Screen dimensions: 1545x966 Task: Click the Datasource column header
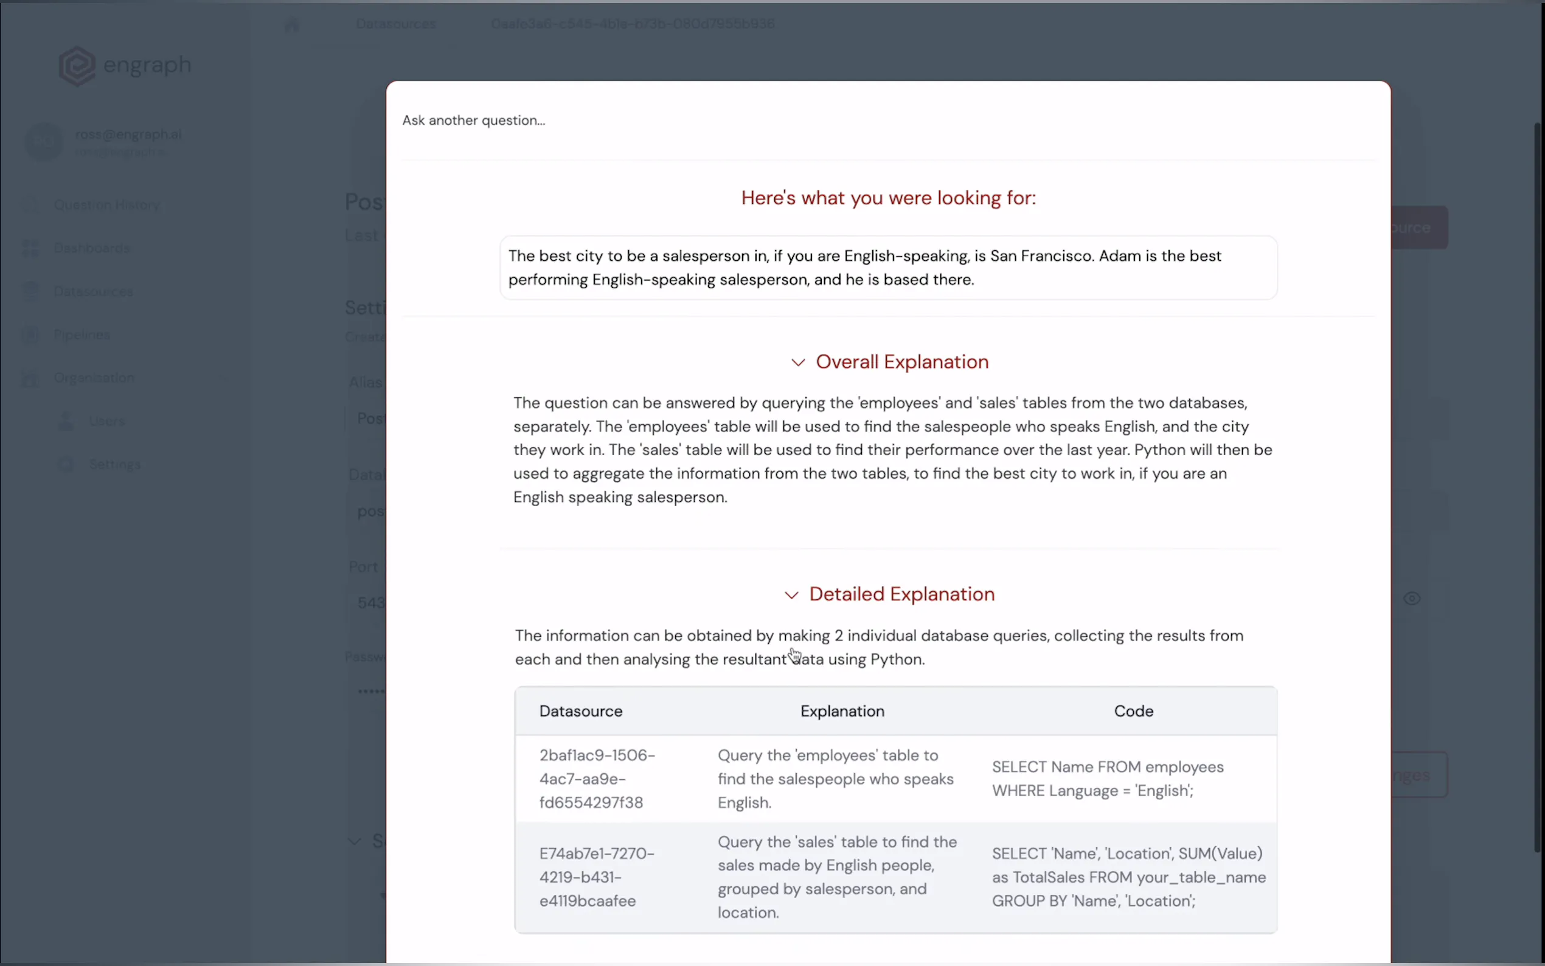pos(580,711)
